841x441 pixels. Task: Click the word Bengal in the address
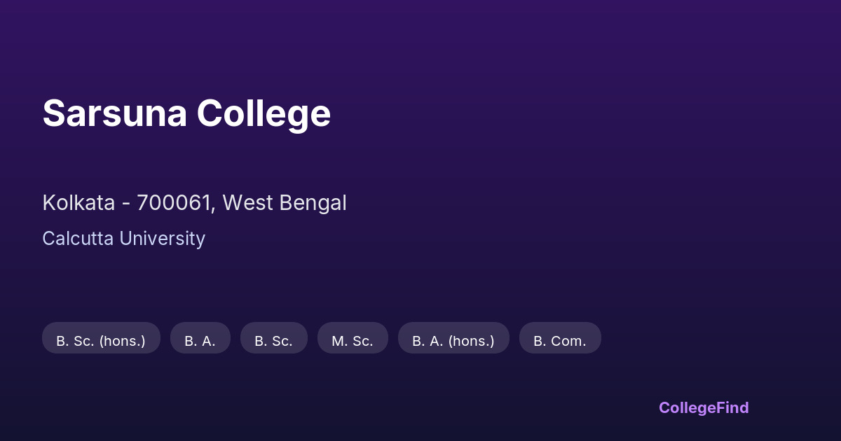pyautogui.click(x=313, y=203)
